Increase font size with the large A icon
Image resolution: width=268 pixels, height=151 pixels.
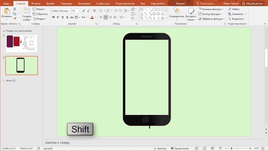coord(84,11)
